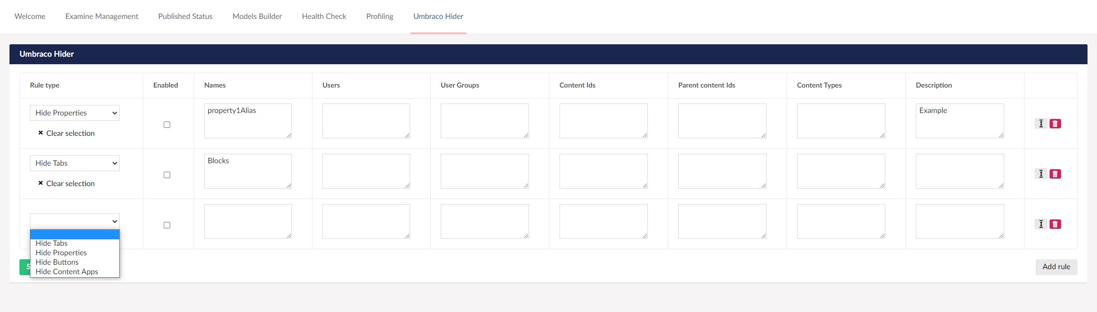Open the Hide Tabs rule type dropdown
1097x312 pixels.
(75, 163)
